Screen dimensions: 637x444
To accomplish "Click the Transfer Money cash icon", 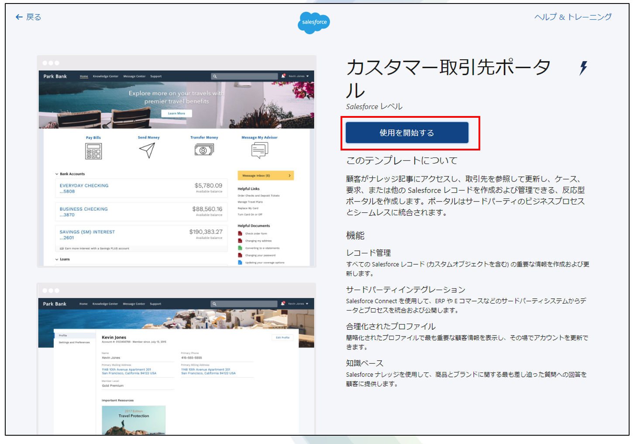I will [x=204, y=150].
